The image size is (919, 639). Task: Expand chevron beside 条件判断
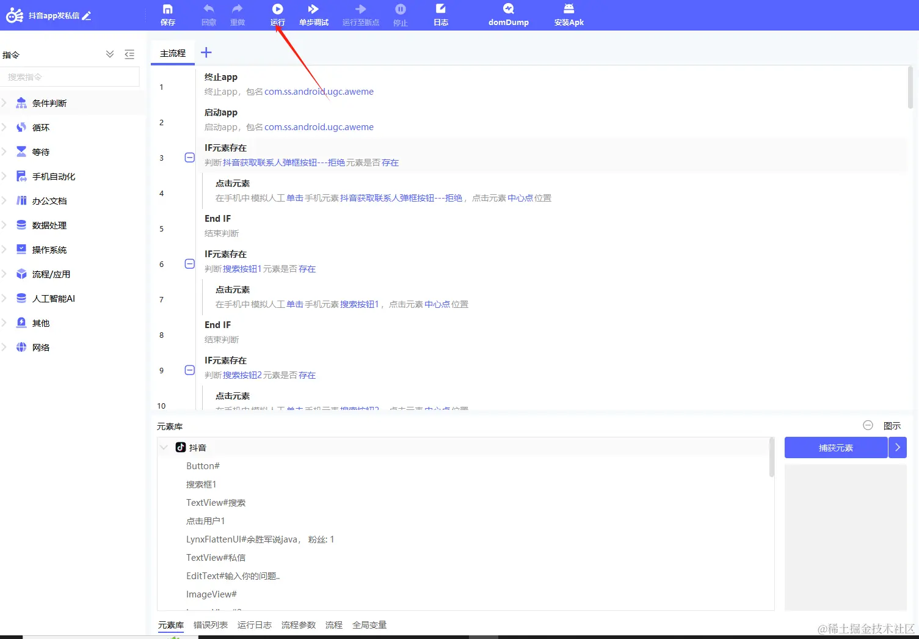pyautogui.click(x=4, y=103)
